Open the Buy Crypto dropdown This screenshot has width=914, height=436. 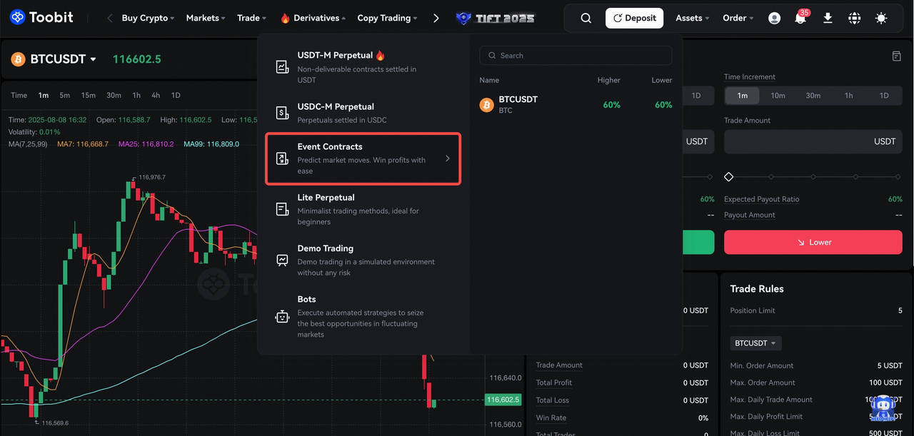point(148,18)
